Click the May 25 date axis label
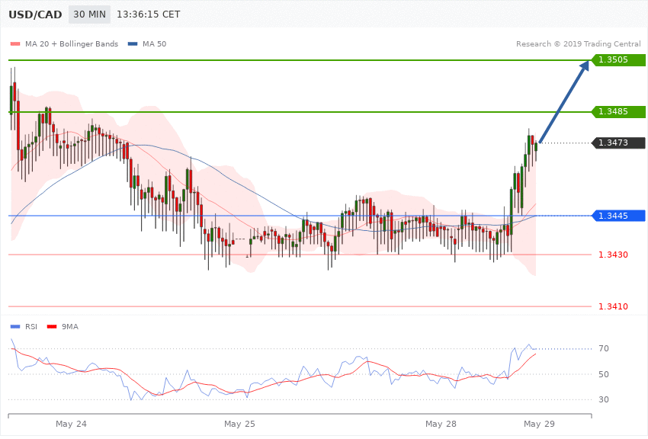 pos(239,424)
